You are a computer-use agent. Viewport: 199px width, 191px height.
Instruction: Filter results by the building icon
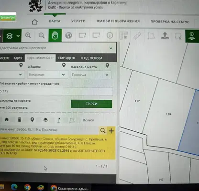click(x=20, y=119)
